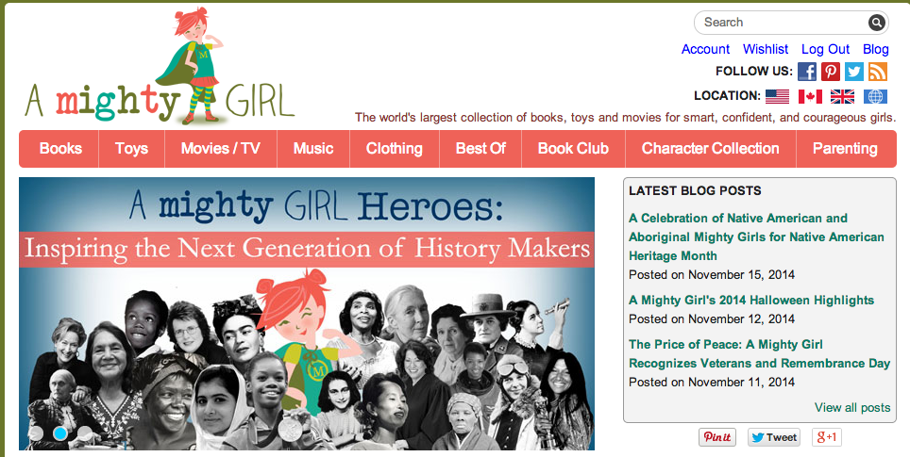910x457 pixels.
Task: Select the United Kingdom flag location
Action: 842,96
